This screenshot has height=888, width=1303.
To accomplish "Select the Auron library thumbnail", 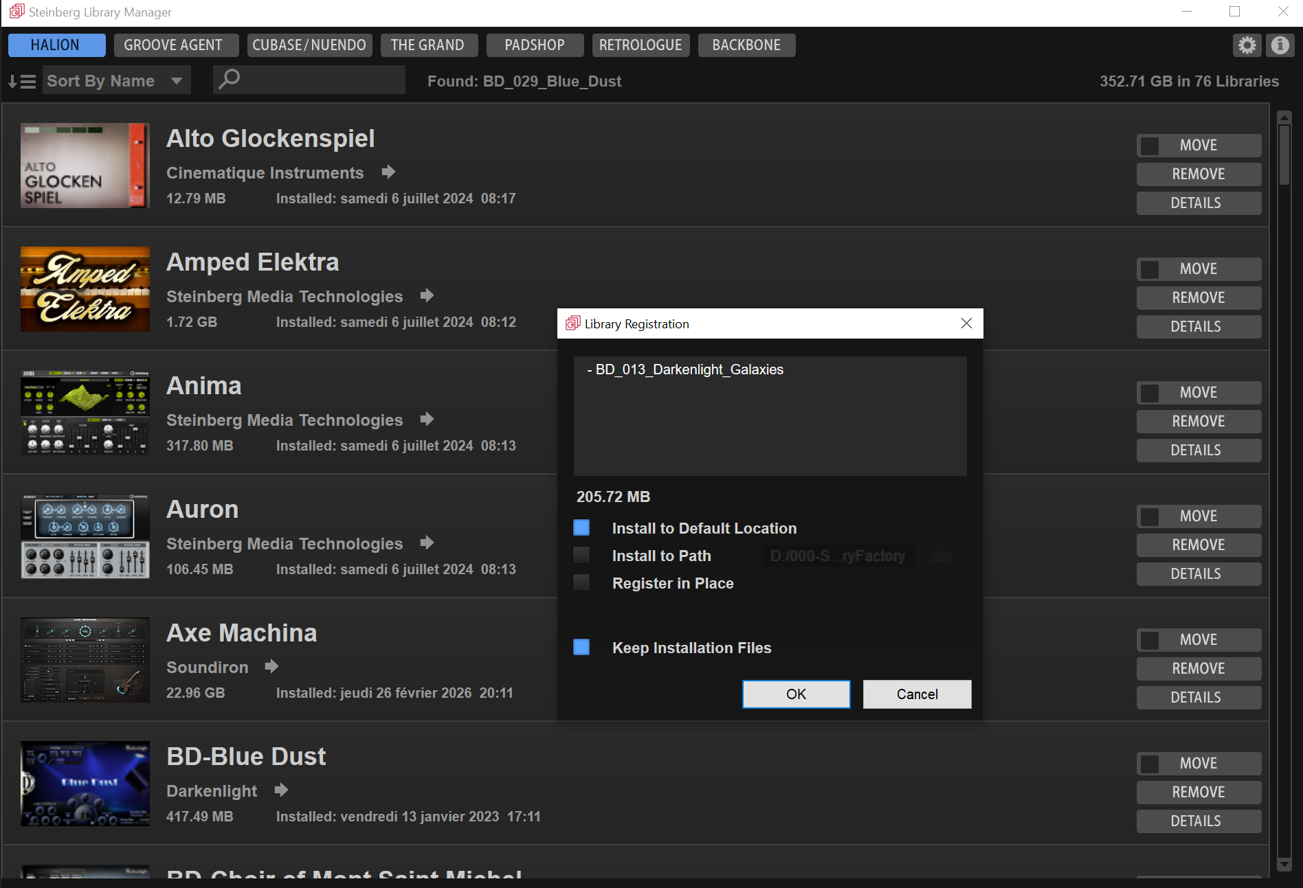I will [x=85, y=536].
